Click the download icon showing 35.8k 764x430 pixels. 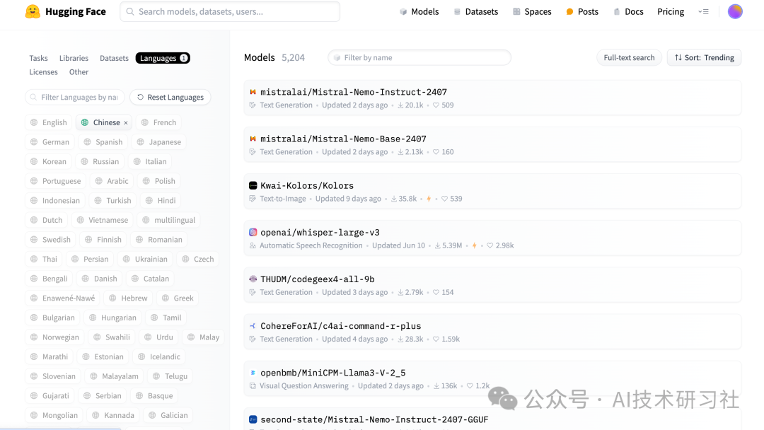[x=394, y=199]
